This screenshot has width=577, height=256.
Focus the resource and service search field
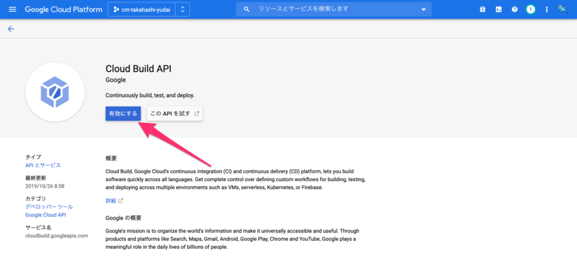(333, 9)
